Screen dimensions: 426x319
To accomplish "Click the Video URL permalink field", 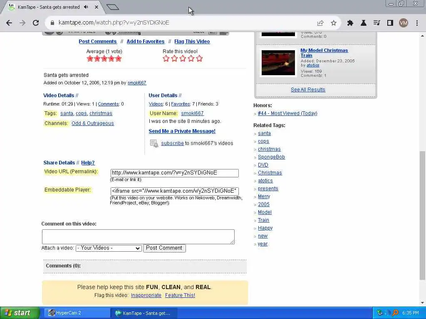I will click(174, 173).
